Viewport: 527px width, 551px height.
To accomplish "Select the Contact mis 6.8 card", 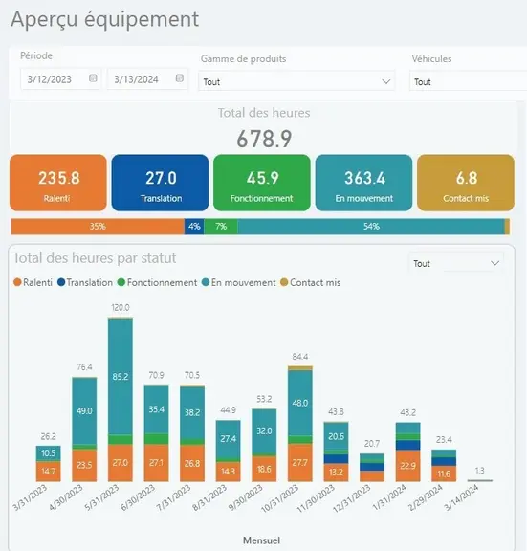I will click(x=466, y=183).
